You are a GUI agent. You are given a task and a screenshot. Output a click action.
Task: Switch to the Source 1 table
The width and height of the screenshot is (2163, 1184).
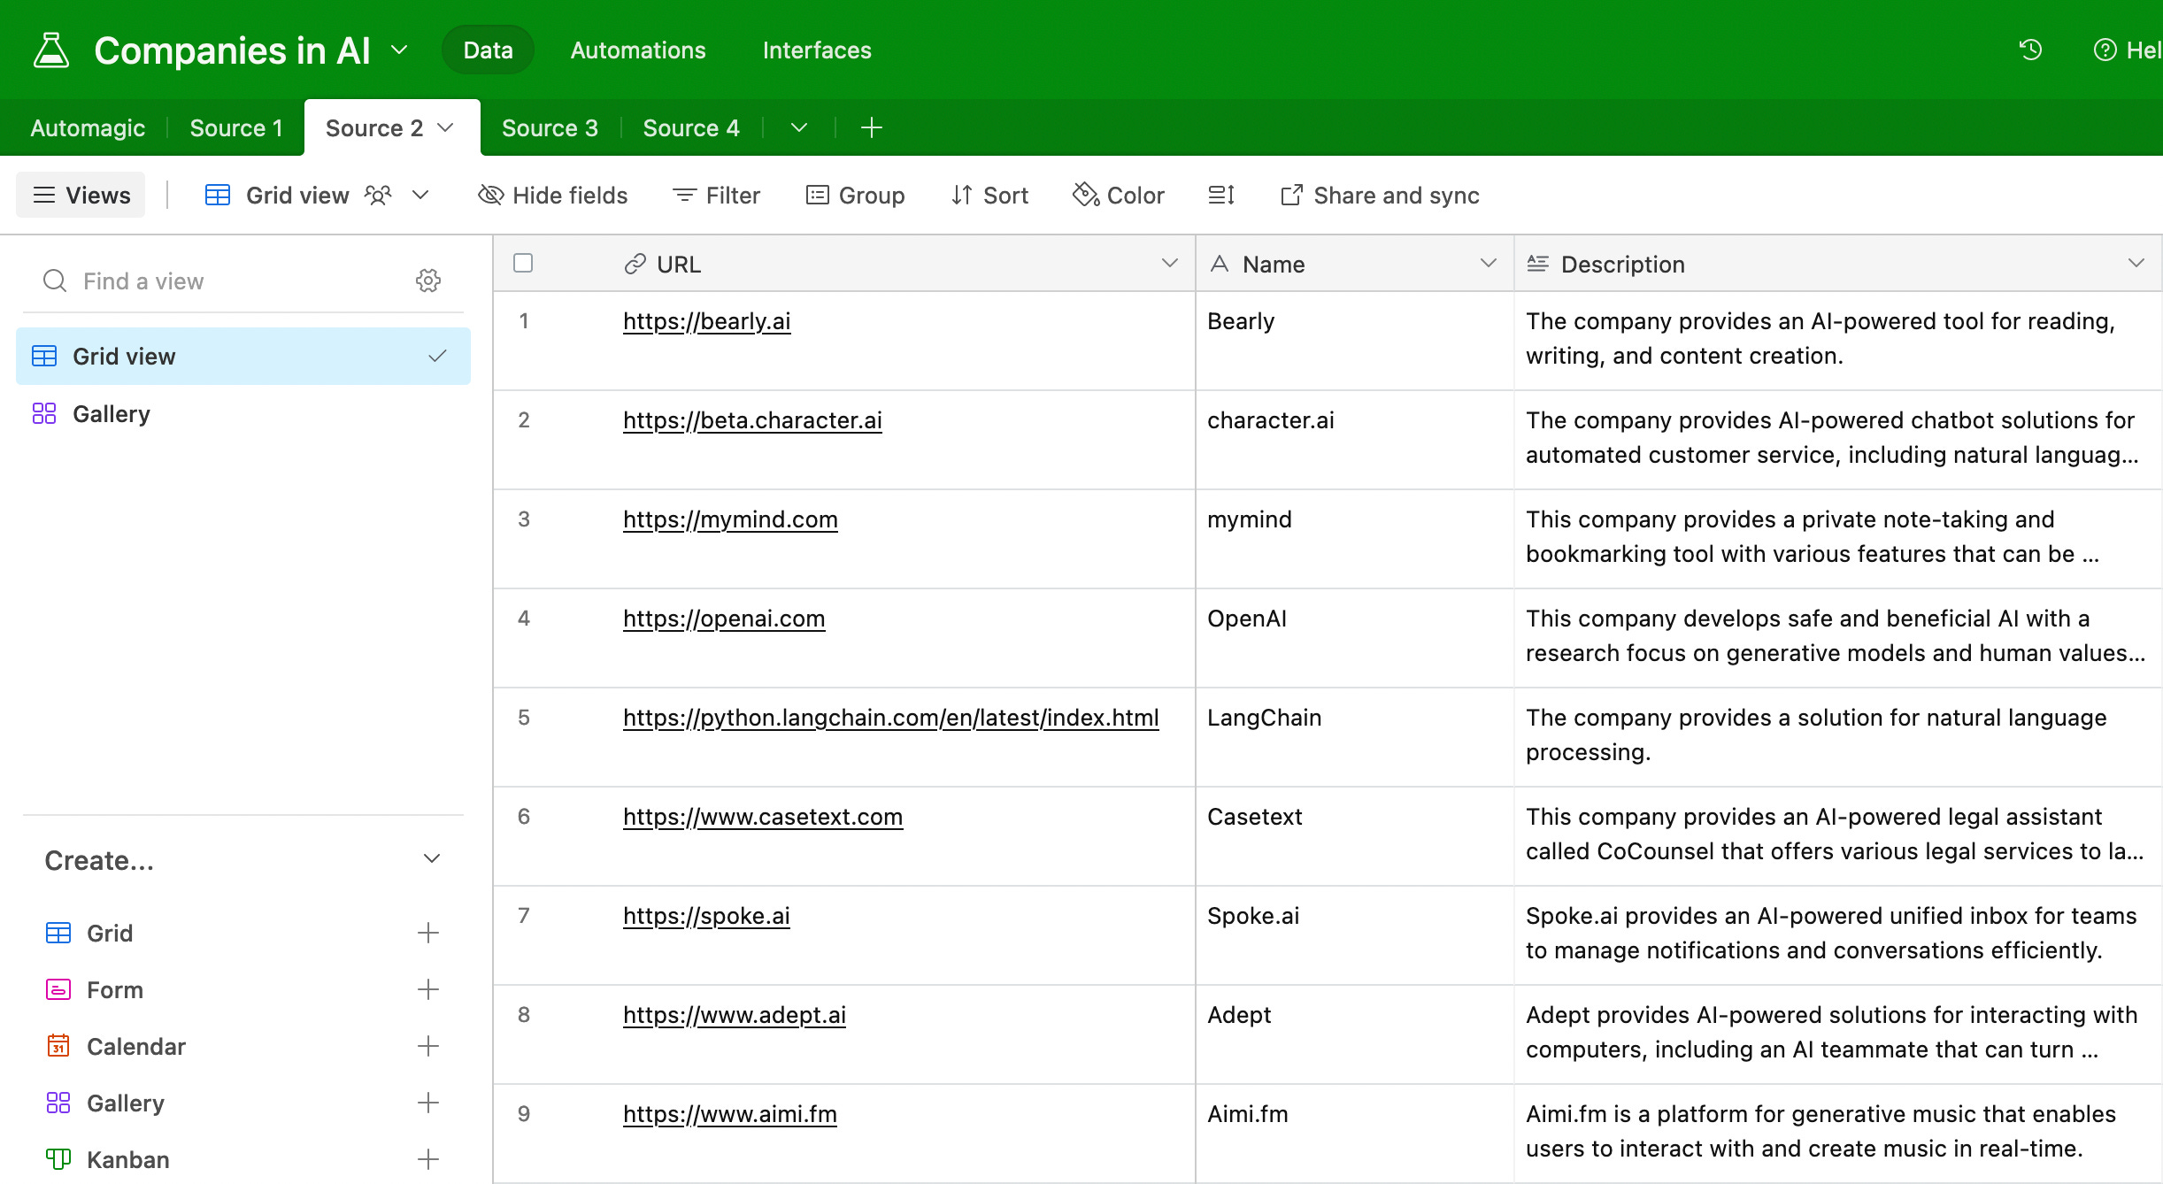(236, 127)
